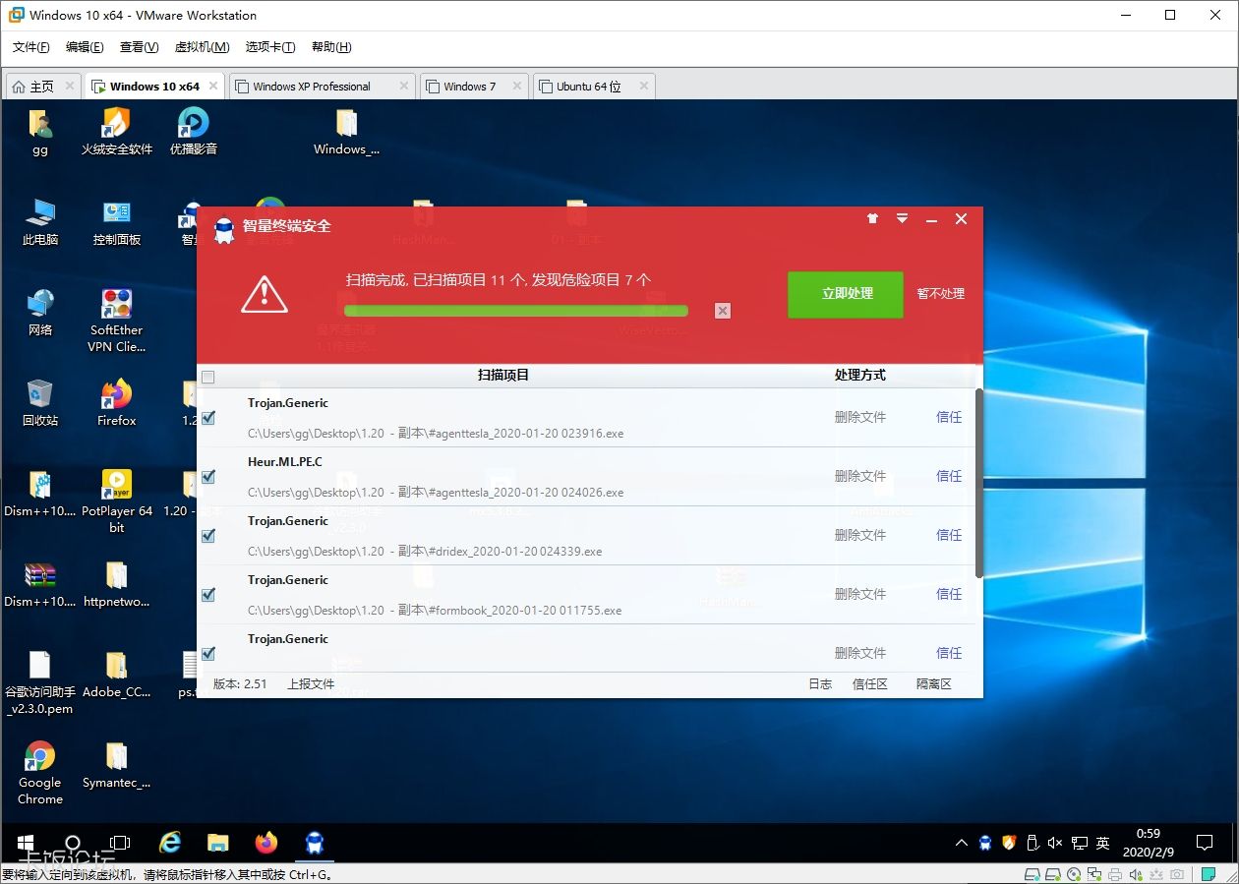Open Internet Explorer from the taskbar
This screenshot has width=1239, height=884.
tap(171, 843)
